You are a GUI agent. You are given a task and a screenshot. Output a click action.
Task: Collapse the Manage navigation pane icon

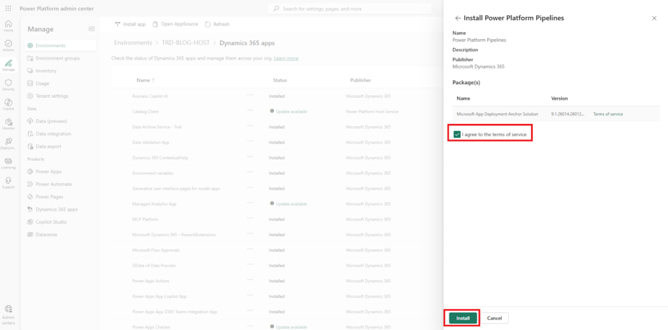pos(92,29)
